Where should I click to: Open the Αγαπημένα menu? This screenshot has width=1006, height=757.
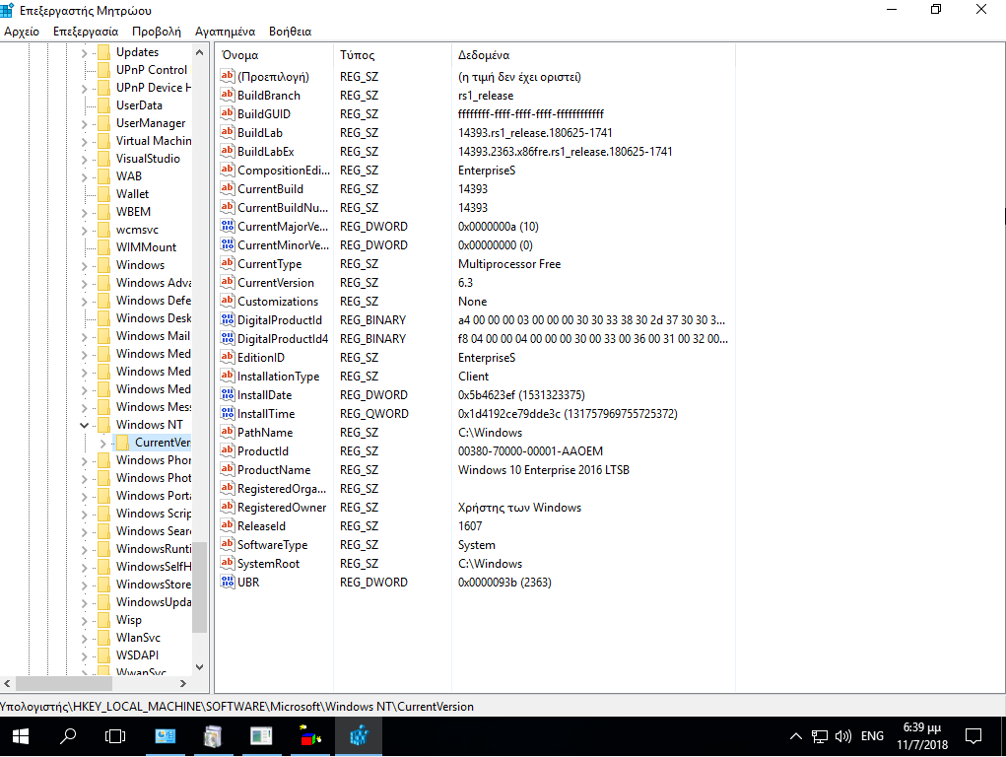click(x=226, y=32)
